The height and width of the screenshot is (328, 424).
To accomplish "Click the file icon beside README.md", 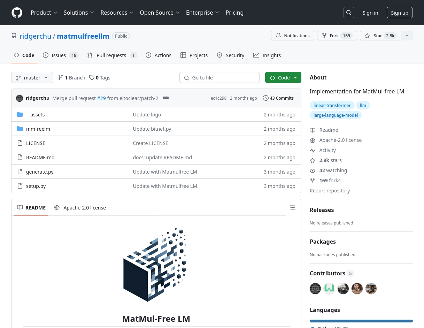I will [x=20, y=157].
